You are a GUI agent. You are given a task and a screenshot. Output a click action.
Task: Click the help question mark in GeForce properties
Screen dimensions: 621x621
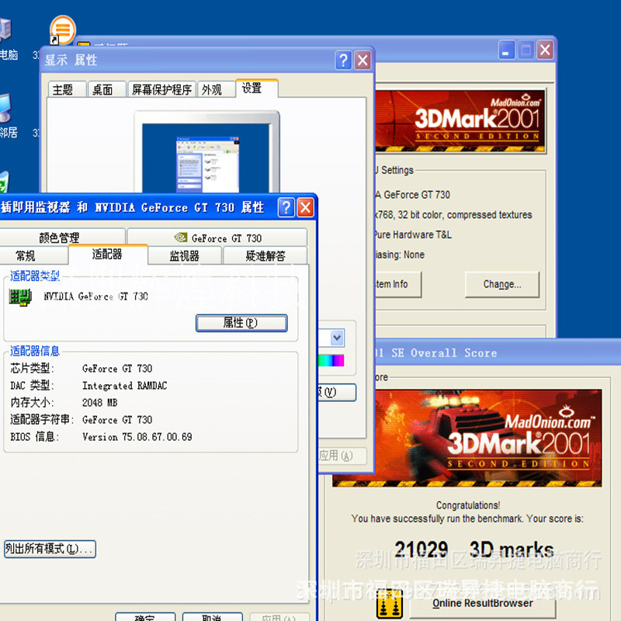286,207
